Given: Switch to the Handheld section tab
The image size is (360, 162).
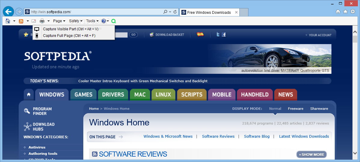Looking at the screenshot, I should pyautogui.click(x=255, y=94).
